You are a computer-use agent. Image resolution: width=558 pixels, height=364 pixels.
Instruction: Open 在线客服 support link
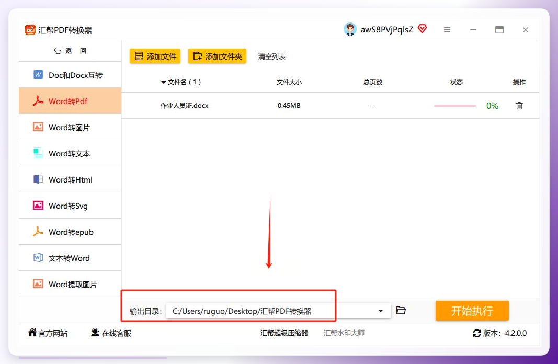[111, 333]
